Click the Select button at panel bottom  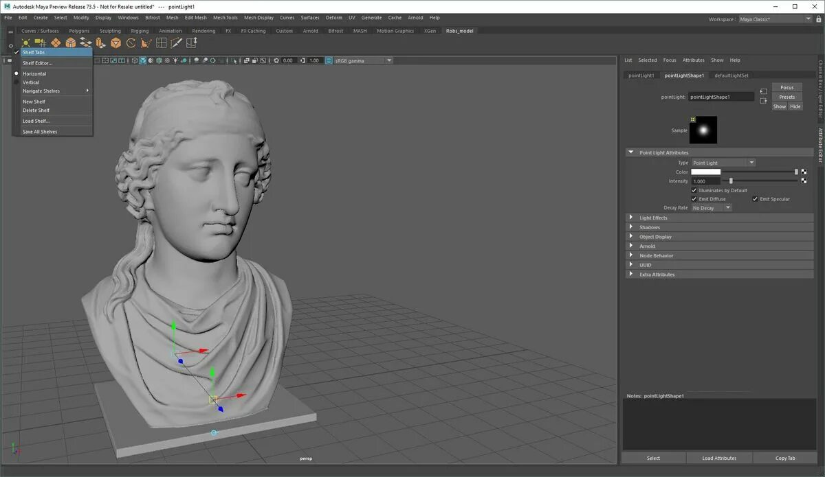click(653, 458)
